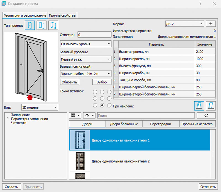
Task: Click the Создать button
Action: [11, 186]
